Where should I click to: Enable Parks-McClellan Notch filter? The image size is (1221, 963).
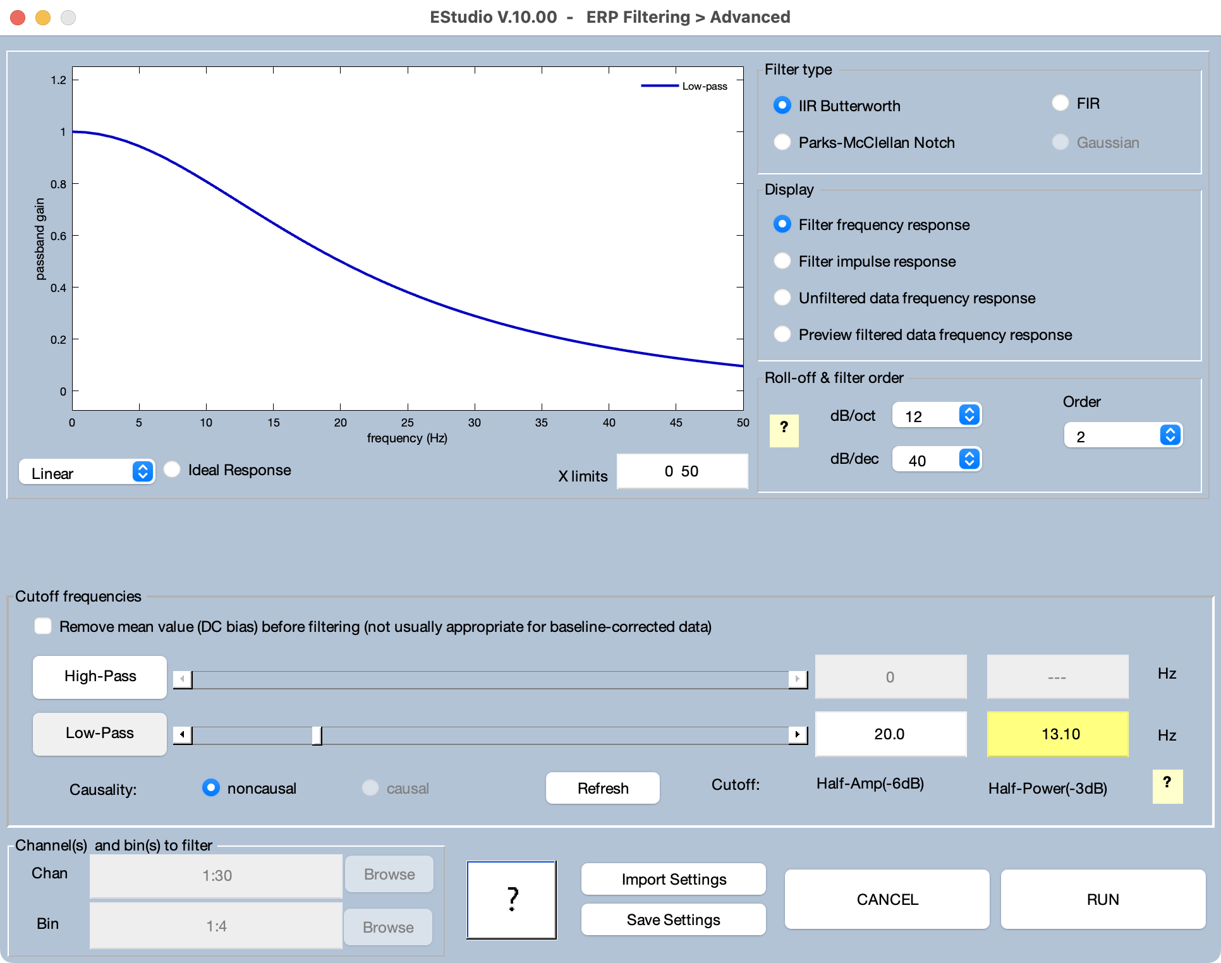point(783,142)
